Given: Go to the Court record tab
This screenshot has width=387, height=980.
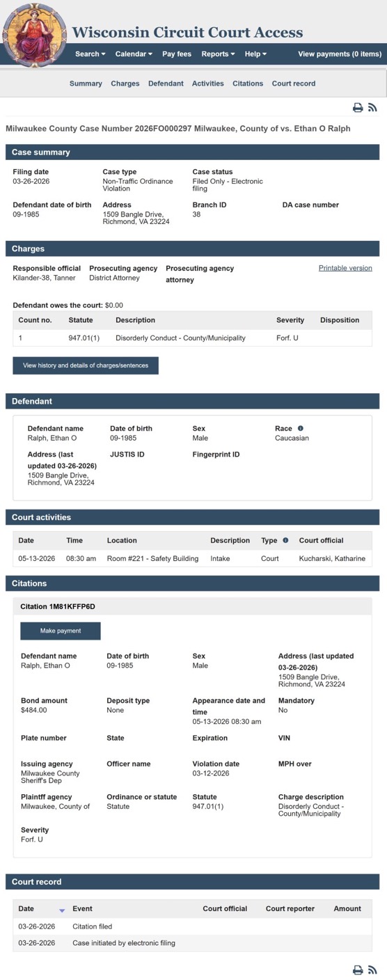Looking at the screenshot, I should 294,84.
